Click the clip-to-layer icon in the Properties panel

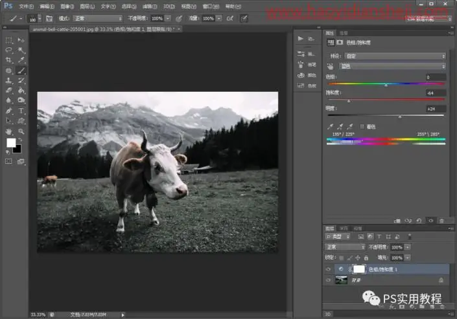tap(397, 221)
